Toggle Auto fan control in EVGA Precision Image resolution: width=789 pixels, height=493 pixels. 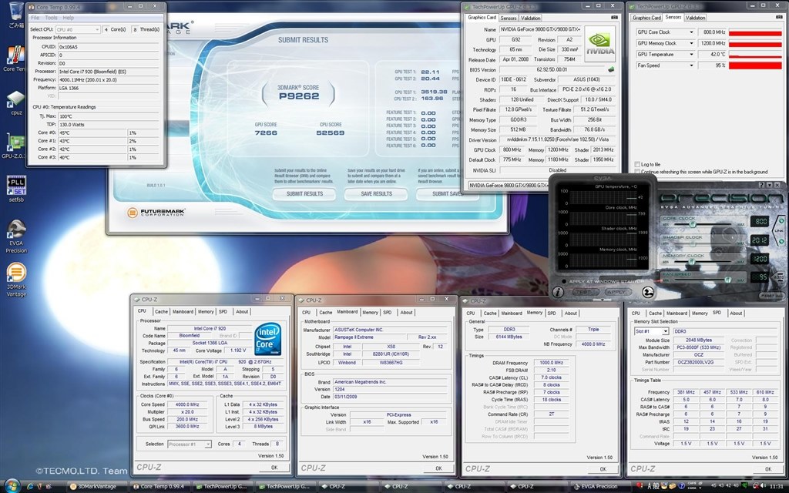coord(779,277)
